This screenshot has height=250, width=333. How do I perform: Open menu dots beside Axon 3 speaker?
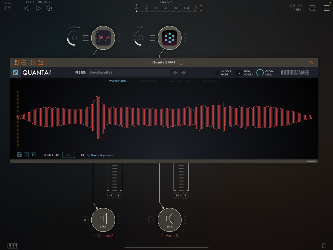click(185, 220)
